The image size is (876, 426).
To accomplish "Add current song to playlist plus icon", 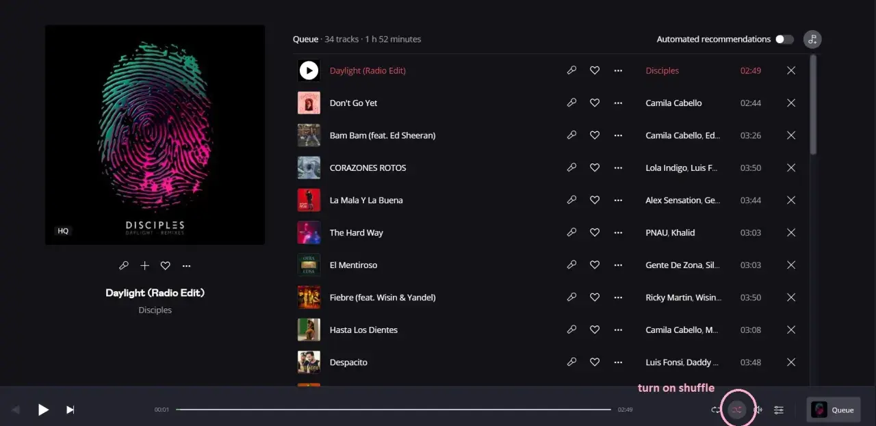I will pos(144,265).
